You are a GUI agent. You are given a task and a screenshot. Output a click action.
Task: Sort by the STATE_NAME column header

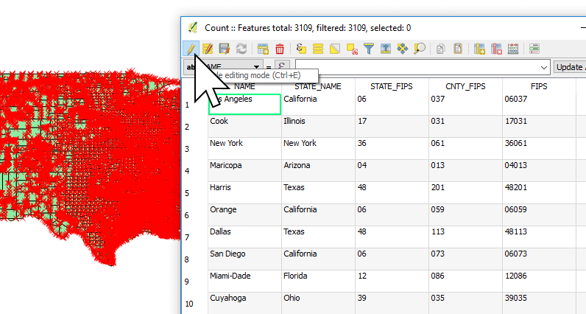(x=318, y=86)
